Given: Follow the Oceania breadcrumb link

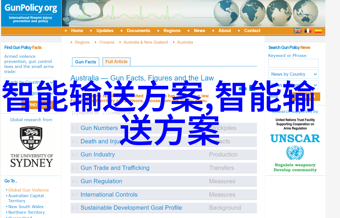Looking at the screenshot, I should click(x=107, y=42).
